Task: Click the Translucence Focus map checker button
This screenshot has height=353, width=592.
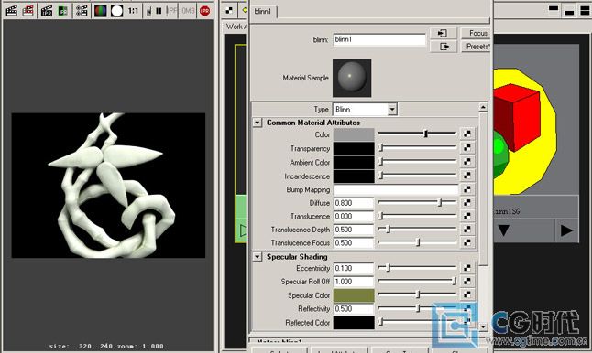Action: coord(467,242)
